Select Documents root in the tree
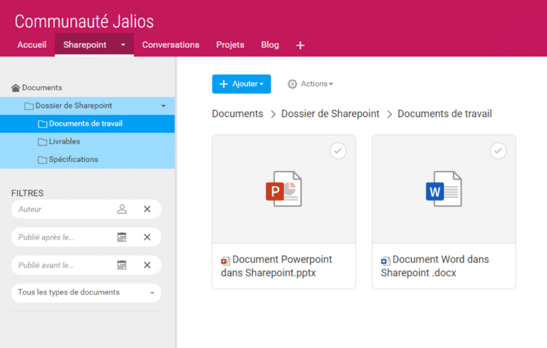The height and width of the screenshot is (348, 547). [x=42, y=88]
